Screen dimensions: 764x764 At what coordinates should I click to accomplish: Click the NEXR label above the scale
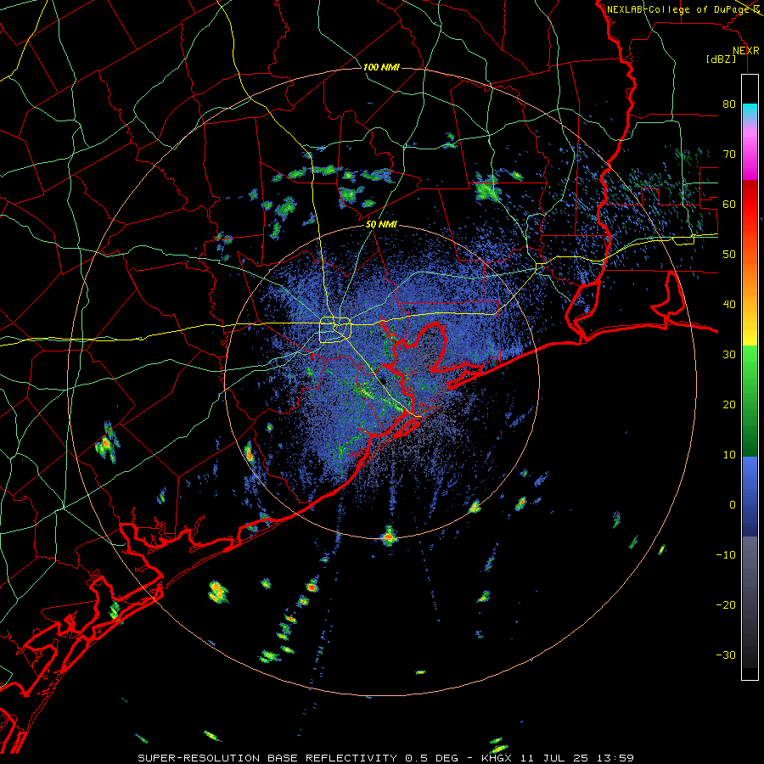coord(746,51)
